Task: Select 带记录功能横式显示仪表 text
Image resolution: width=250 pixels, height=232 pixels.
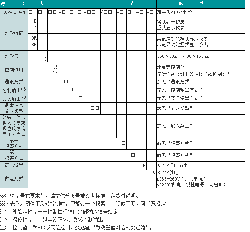Action: coord(182,39)
